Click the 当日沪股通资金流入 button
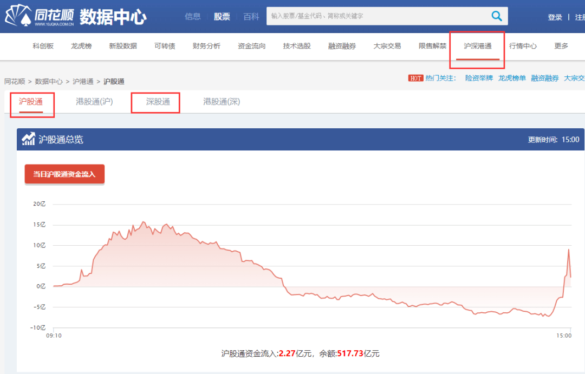Viewport: 585px width, 374px height. tap(64, 174)
